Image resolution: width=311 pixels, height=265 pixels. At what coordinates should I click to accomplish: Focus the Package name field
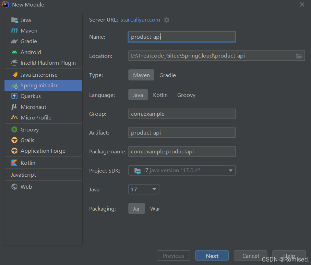182,152
